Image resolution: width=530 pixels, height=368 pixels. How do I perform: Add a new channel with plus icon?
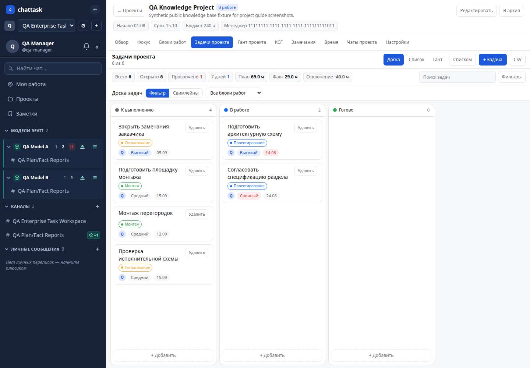click(98, 206)
